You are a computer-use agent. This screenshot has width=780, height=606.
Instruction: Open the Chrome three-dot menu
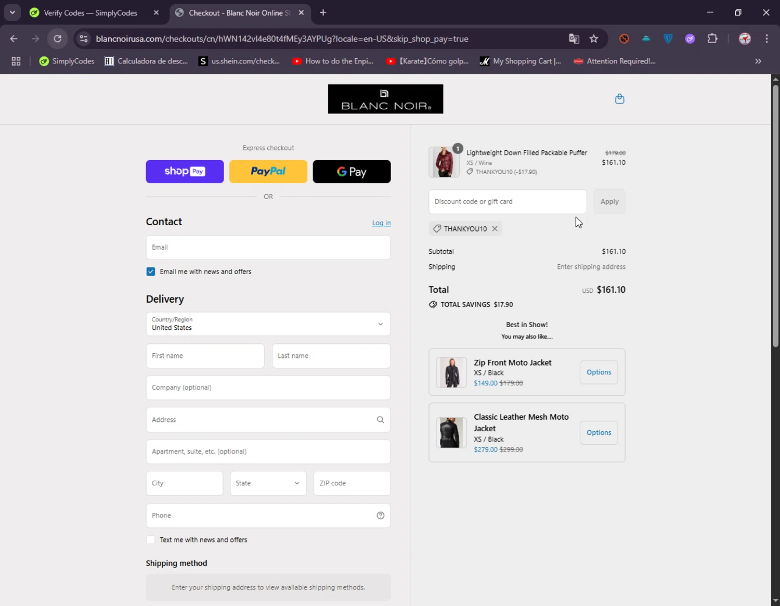coord(766,38)
